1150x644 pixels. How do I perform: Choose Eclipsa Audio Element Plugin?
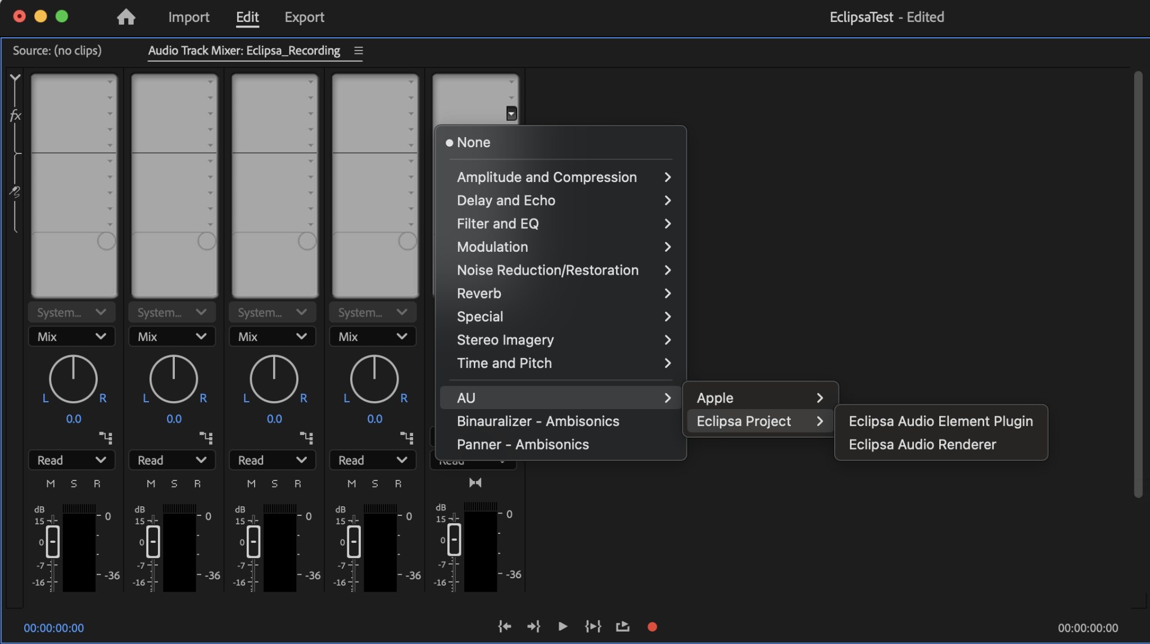coord(940,421)
